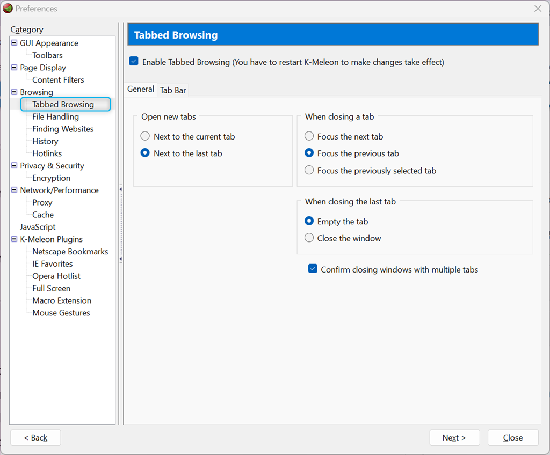The image size is (550, 455).
Task: Select Netscape Bookmarks plugin entry
Action: coord(70,252)
